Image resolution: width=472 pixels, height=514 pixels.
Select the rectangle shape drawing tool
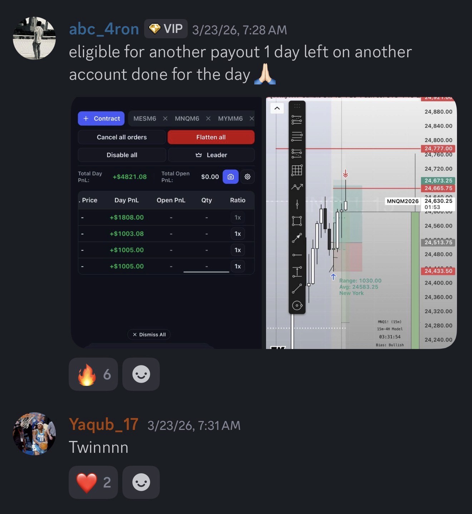297,221
